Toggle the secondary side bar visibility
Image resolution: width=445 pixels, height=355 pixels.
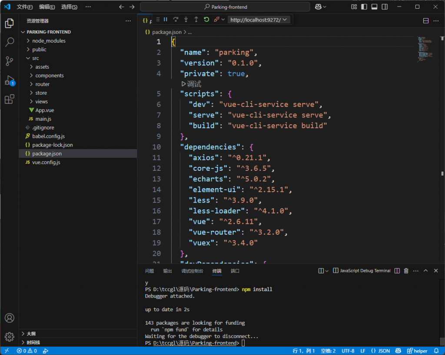pos(385,7)
